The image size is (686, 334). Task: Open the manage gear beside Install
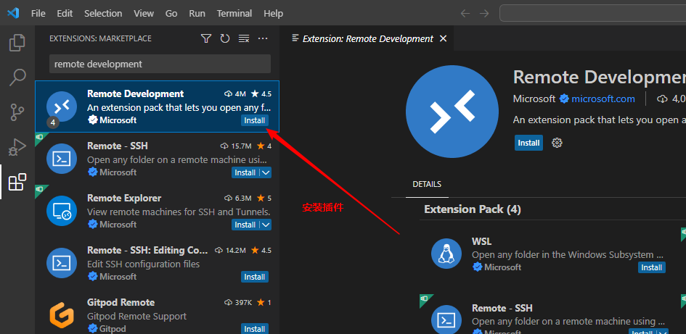[557, 143]
